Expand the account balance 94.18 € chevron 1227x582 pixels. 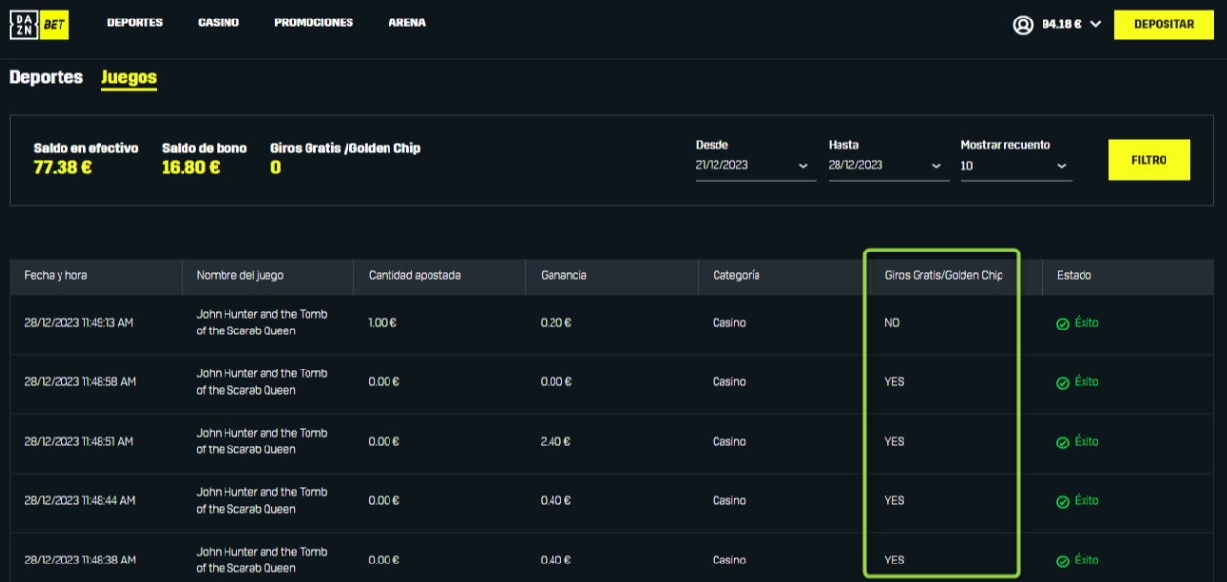coord(1095,25)
